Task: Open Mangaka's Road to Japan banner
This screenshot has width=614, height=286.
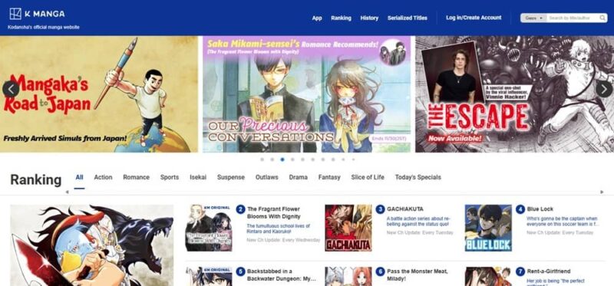Action: [x=99, y=94]
